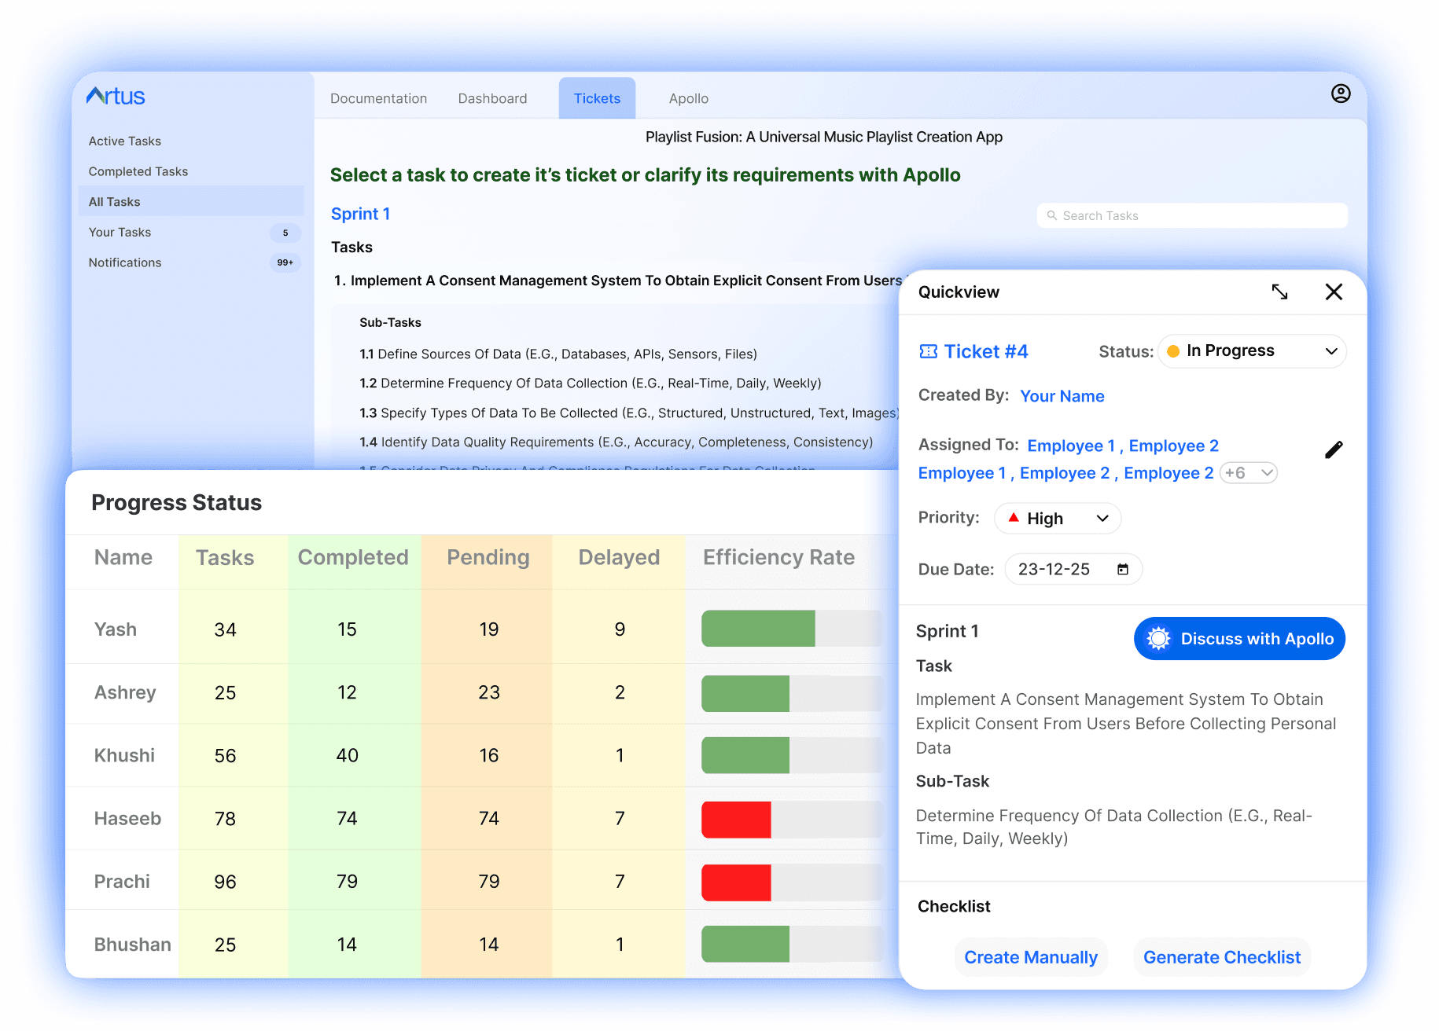1439x1031 pixels.
Task: Edit assignees with the pencil icon
Action: click(x=1334, y=449)
